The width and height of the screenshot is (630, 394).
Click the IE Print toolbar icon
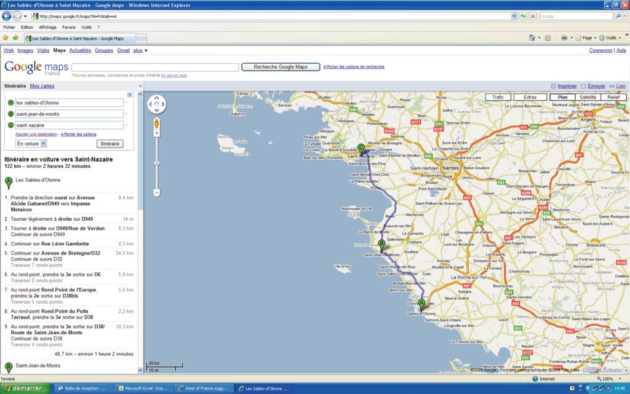tap(564, 37)
